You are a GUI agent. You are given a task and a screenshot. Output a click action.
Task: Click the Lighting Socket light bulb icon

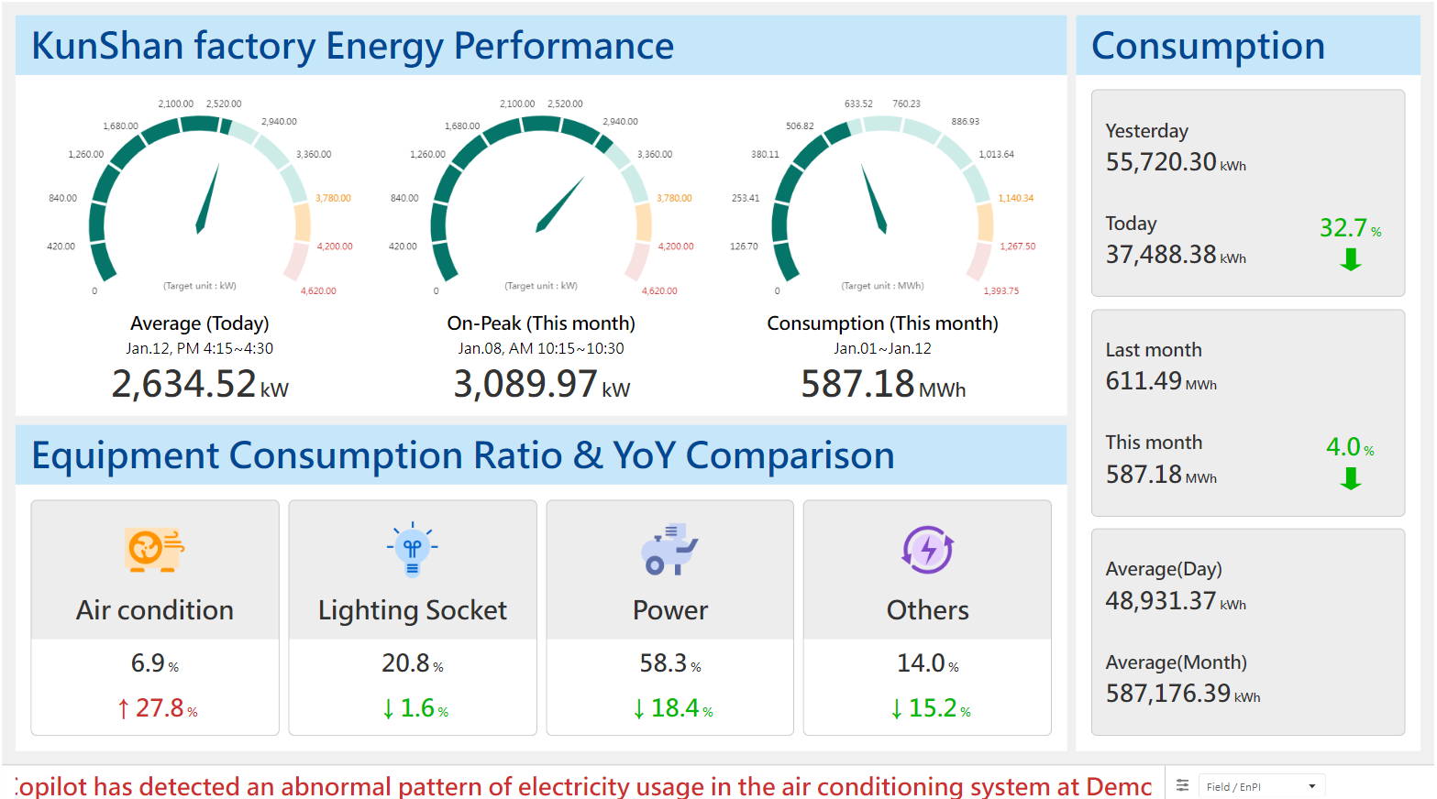click(412, 549)
